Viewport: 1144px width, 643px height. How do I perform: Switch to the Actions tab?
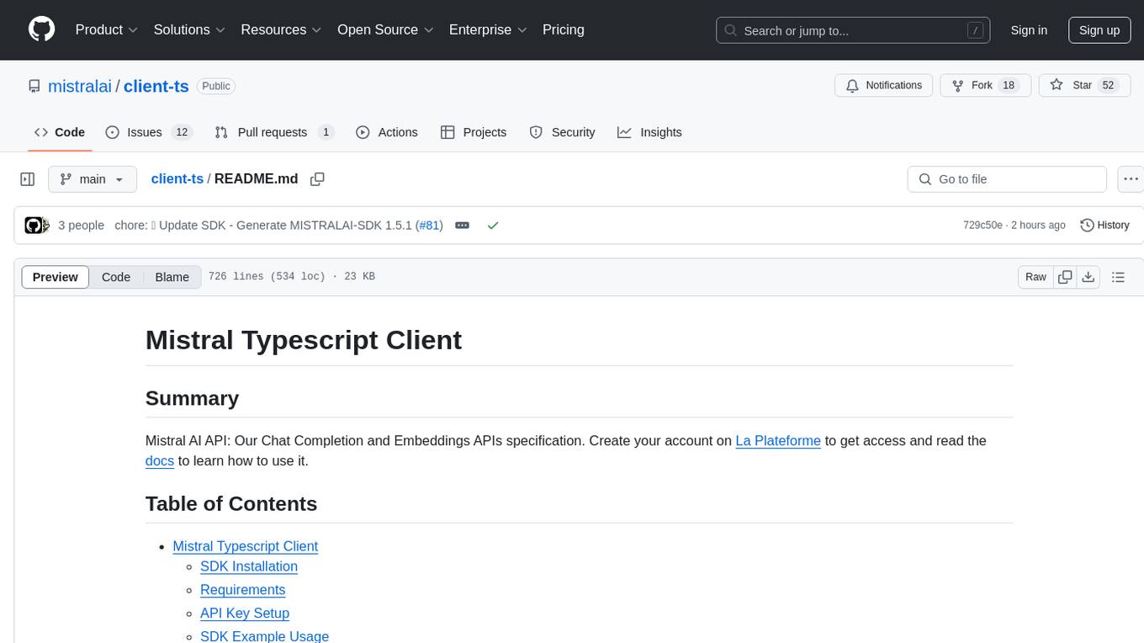coord(387,132)
